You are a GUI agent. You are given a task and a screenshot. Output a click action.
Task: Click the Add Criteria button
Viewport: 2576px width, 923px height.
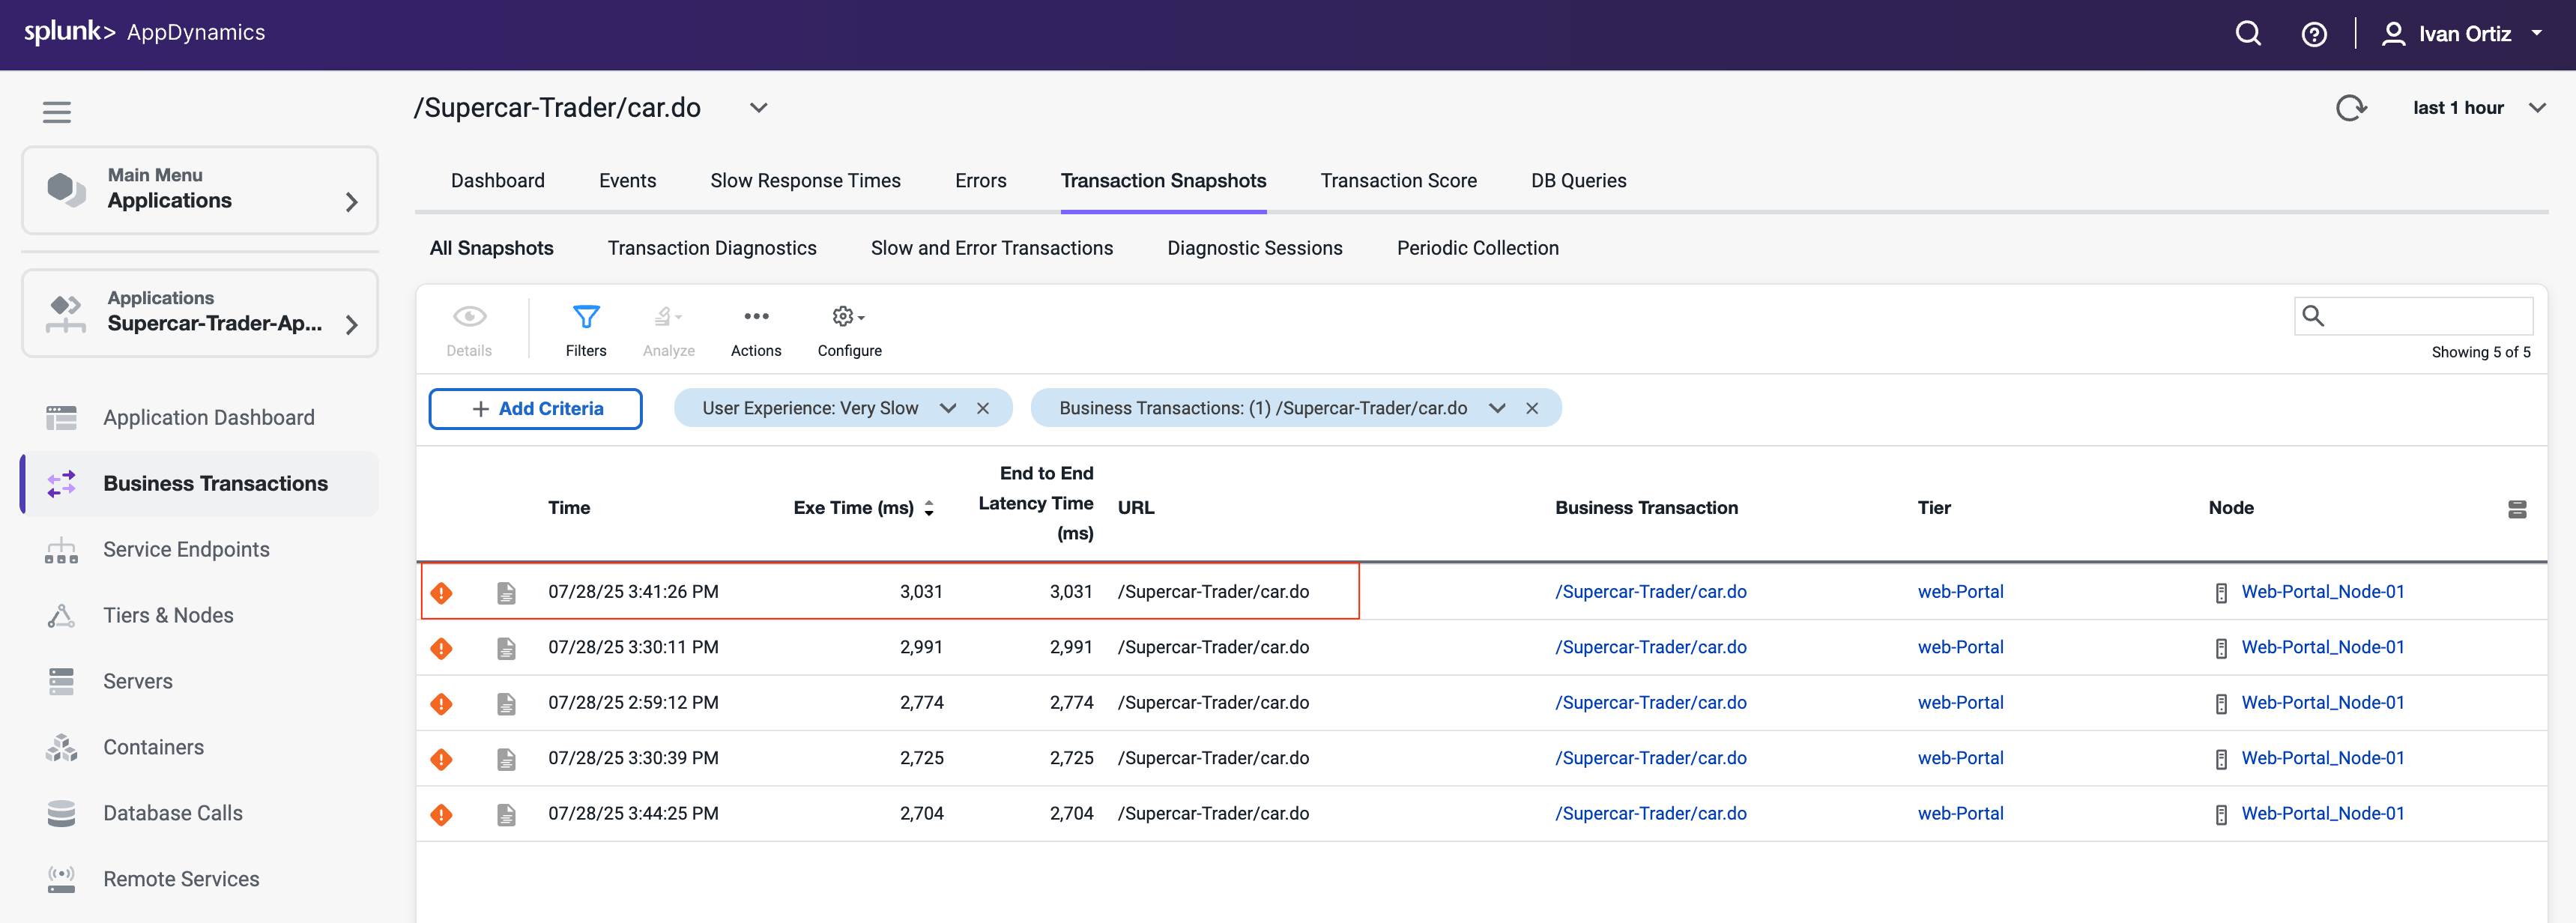(536, 408)
